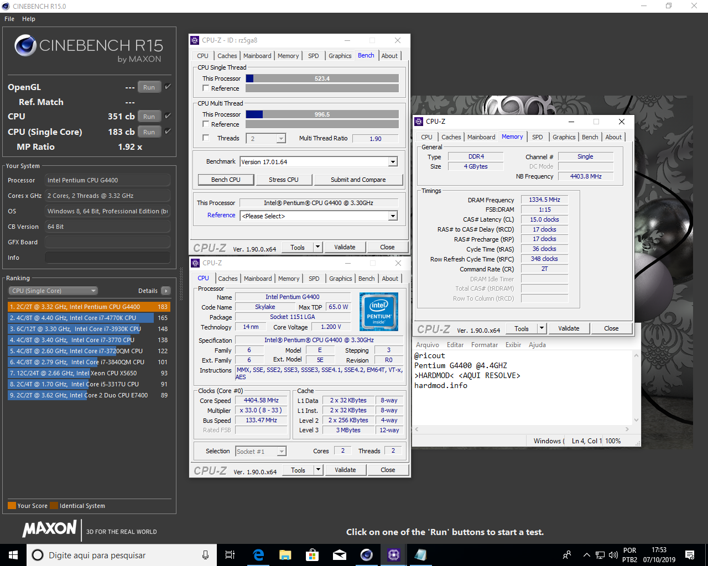Viewport: 708px width, 566px height.
Task: Click Submit and Compare button
Action: (x=358, y=180)
